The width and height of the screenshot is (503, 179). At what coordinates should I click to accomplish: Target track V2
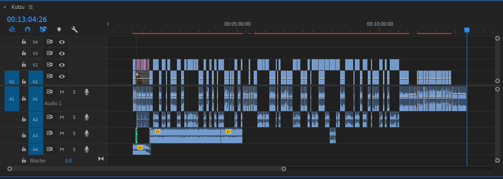click(x=35, y=65)
